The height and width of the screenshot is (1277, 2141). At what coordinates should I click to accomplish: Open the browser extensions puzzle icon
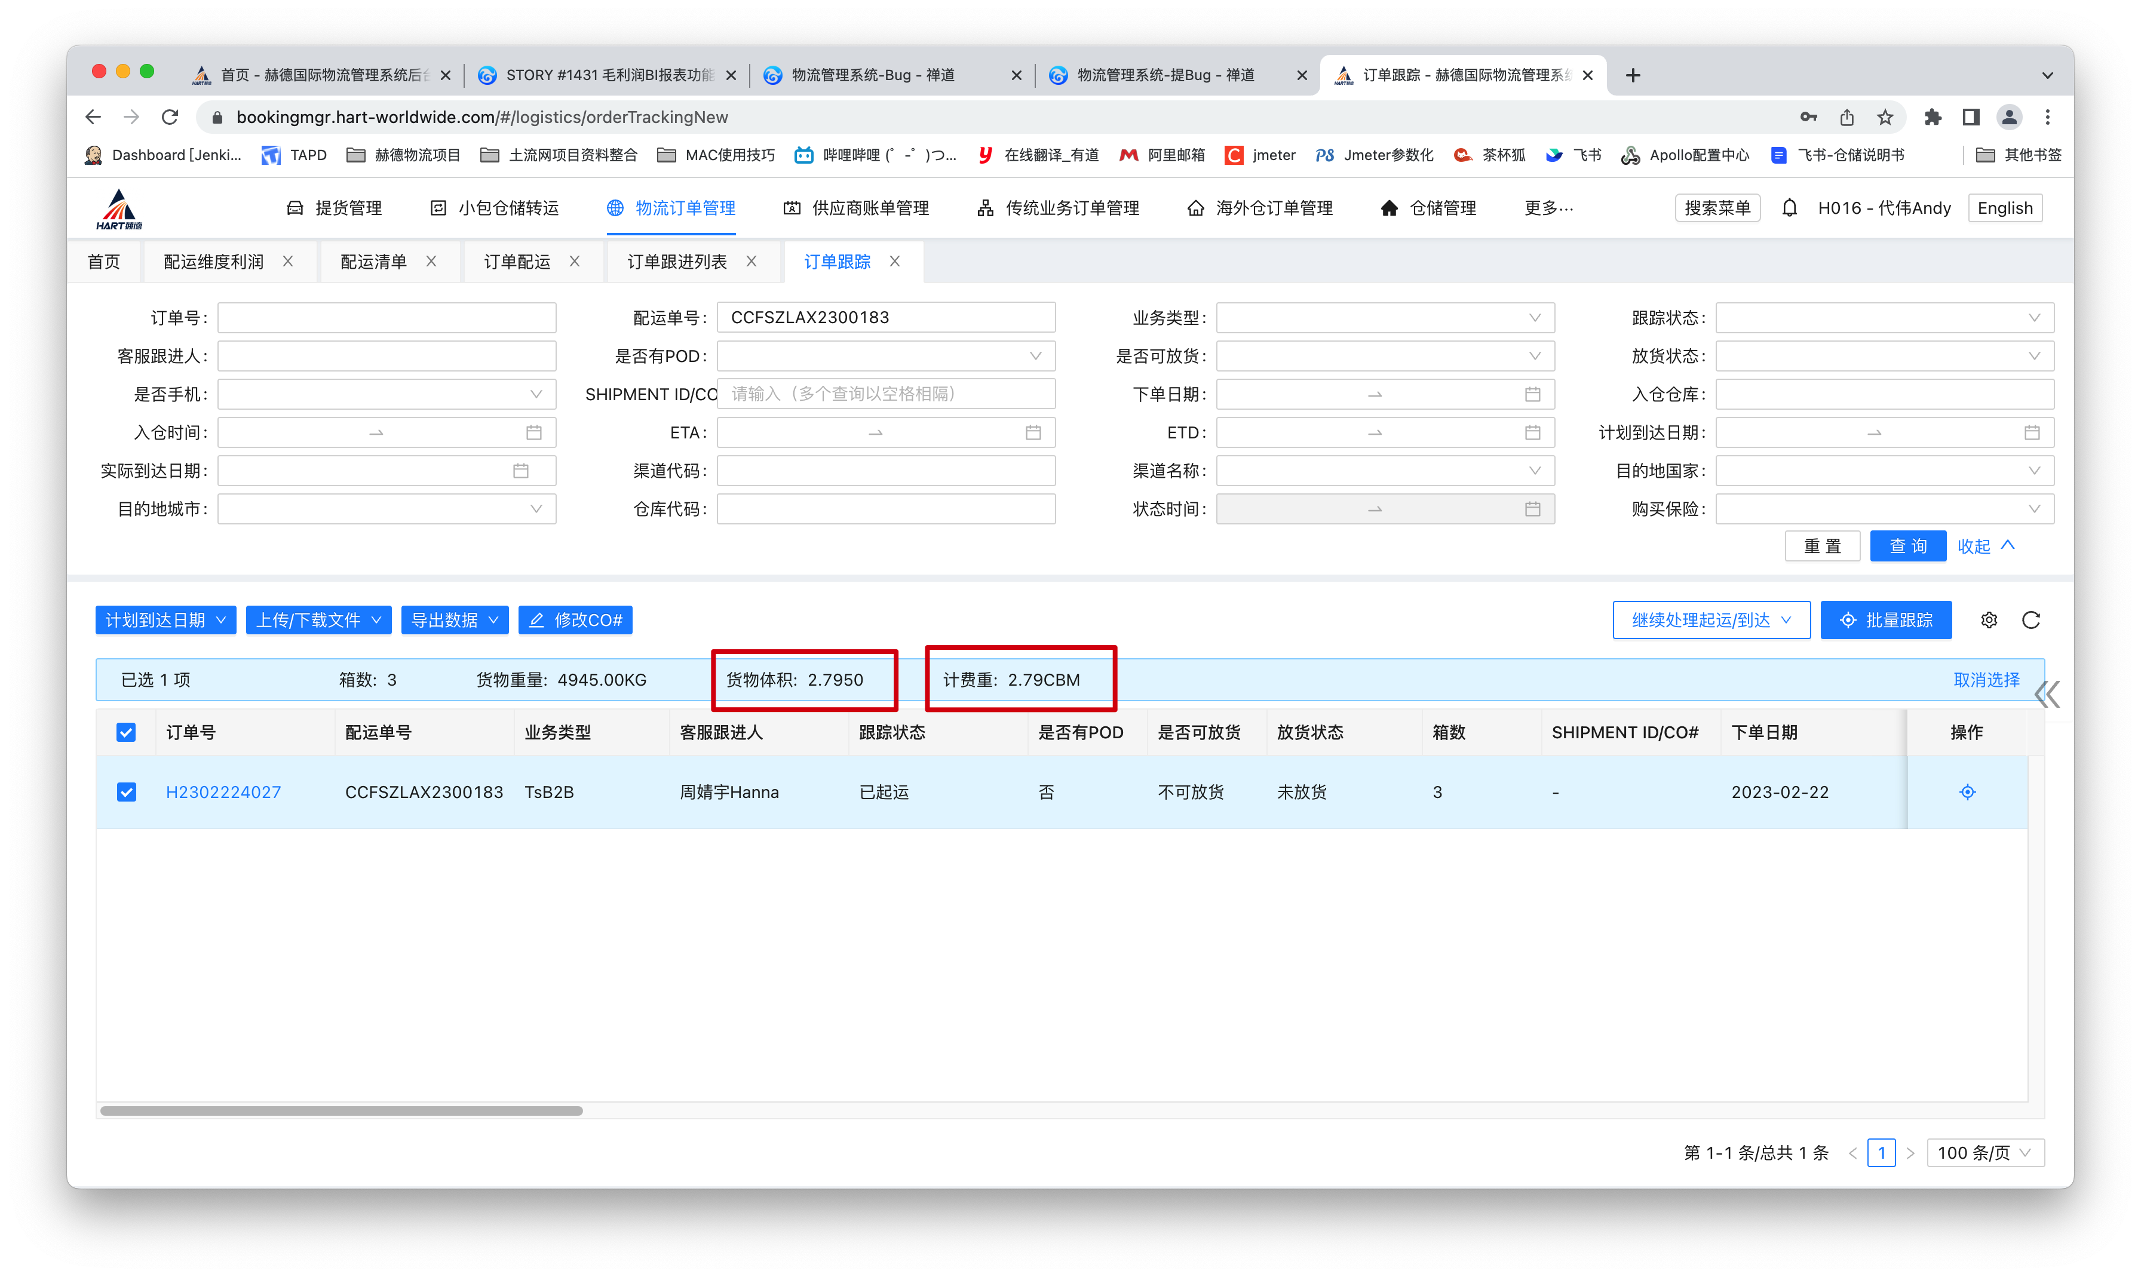pyautogui.click(x=1933, y=117)
